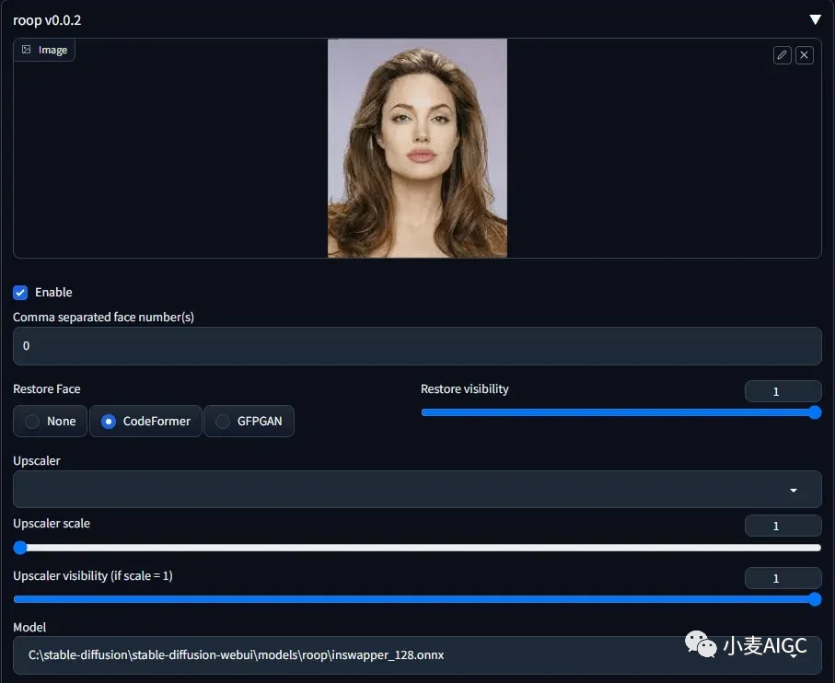Click the Image label icon
835x683 pixels.
click(27, 50)
